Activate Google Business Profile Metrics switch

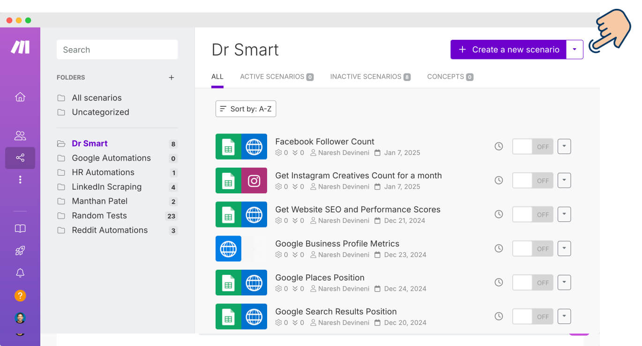point(533,249)
